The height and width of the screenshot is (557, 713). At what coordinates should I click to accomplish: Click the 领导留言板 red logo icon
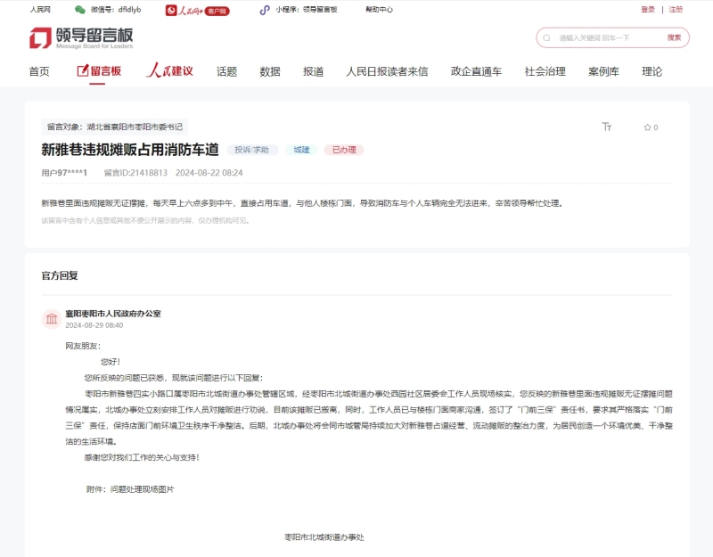point(39,38)
